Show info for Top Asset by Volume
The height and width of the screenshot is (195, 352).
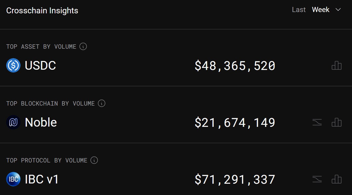click(83, 47)
